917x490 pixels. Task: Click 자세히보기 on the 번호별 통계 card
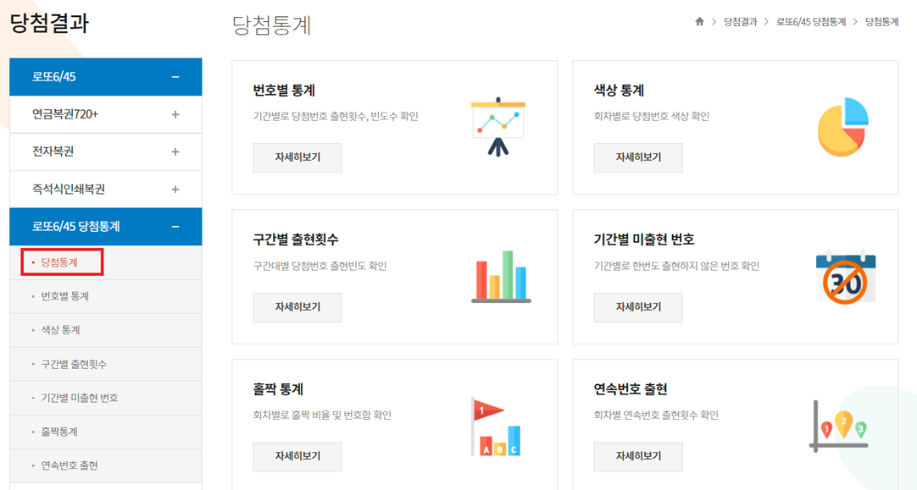297,157
